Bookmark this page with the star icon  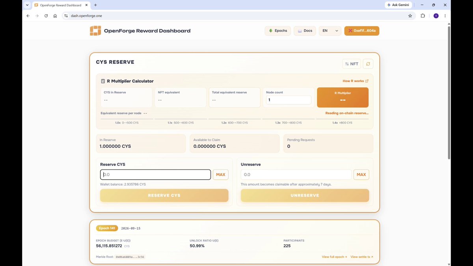410,16
